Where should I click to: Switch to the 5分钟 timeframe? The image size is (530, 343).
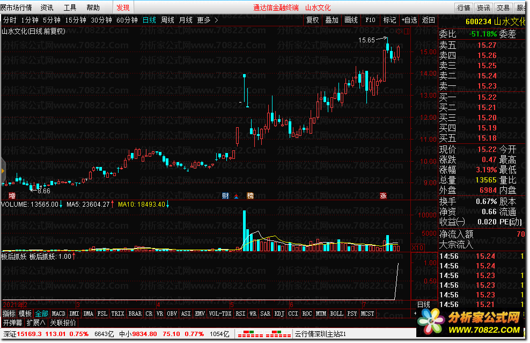[x=51, y=20]
